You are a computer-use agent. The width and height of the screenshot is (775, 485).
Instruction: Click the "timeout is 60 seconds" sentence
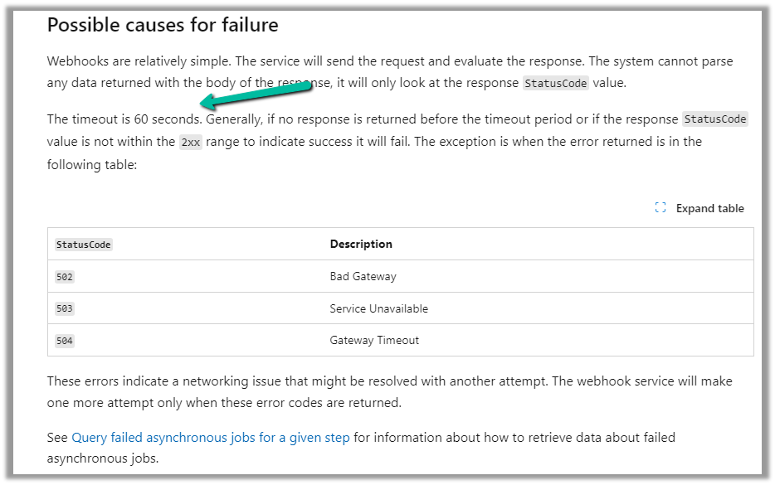tap(124, 119)
